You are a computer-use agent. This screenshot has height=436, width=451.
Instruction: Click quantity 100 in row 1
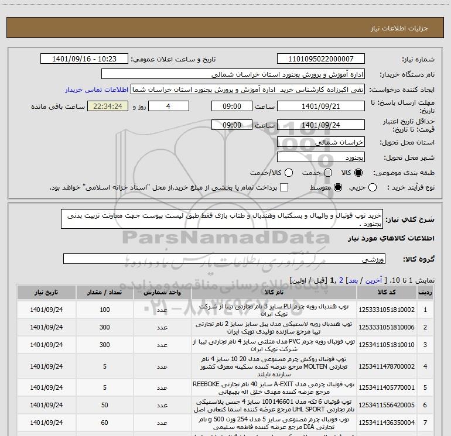point(105,310)
